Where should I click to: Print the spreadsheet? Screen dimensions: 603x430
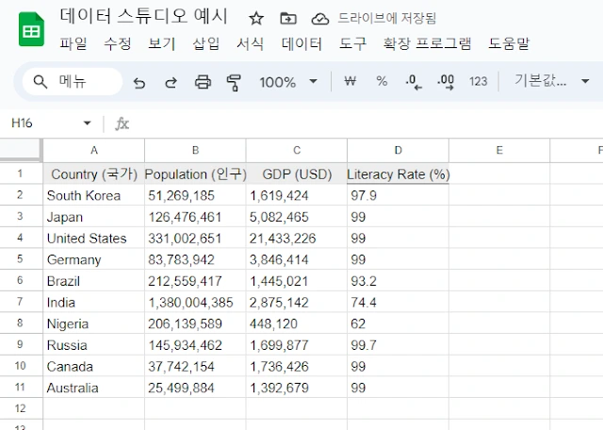(203, 82)
